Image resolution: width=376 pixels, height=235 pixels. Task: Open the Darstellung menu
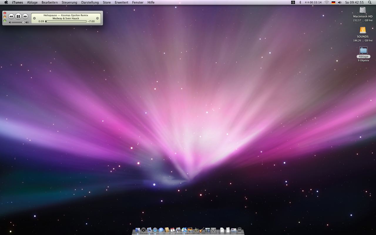coord(90,2)
